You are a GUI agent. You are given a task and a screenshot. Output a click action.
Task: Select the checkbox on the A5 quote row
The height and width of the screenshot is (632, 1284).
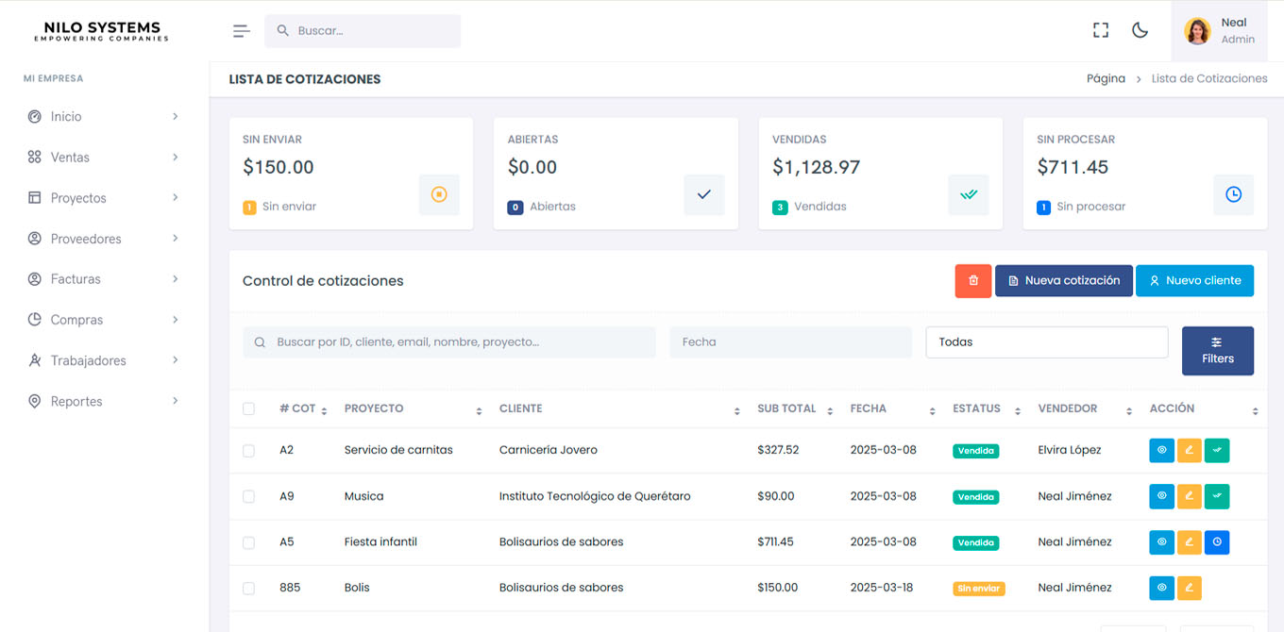tap(248, 542)
